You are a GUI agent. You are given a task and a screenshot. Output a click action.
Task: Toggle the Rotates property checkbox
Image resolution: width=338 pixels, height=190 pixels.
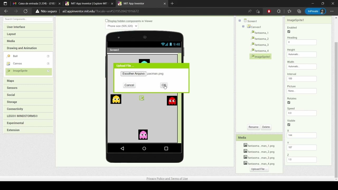289,102
